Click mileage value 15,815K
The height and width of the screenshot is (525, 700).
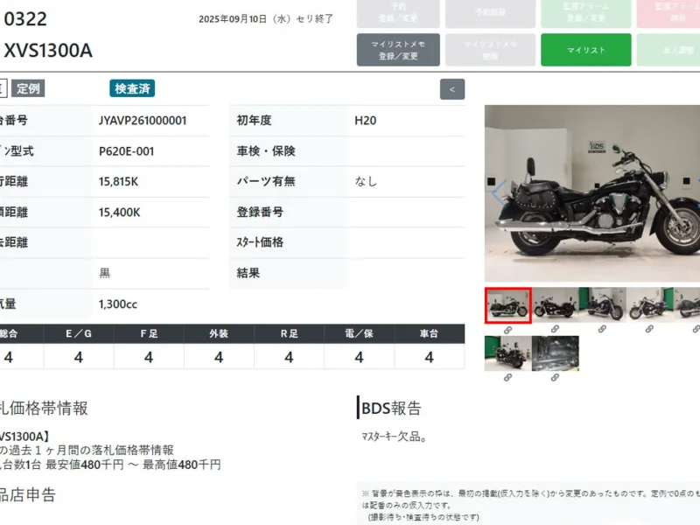[118, 182]
